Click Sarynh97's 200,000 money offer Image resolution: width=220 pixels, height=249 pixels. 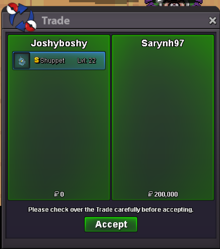click(x=166, y=194)
